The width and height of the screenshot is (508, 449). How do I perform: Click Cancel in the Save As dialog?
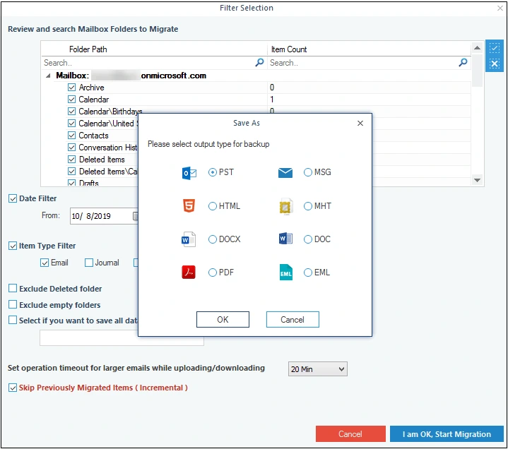293,320
